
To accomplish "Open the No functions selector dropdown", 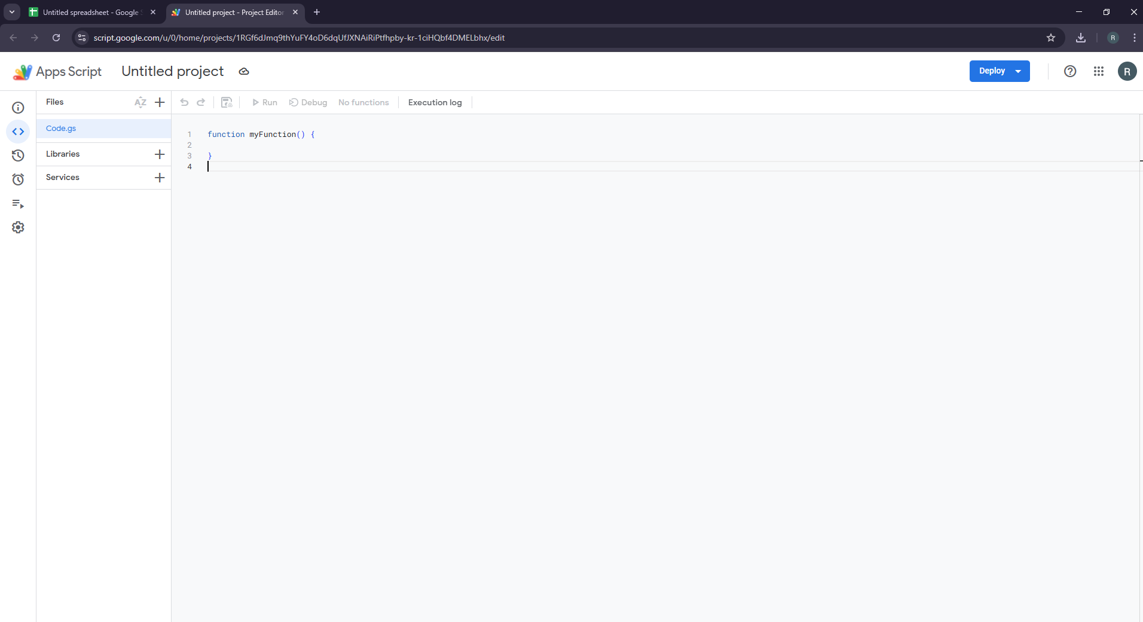I will [x=363, y=102].
